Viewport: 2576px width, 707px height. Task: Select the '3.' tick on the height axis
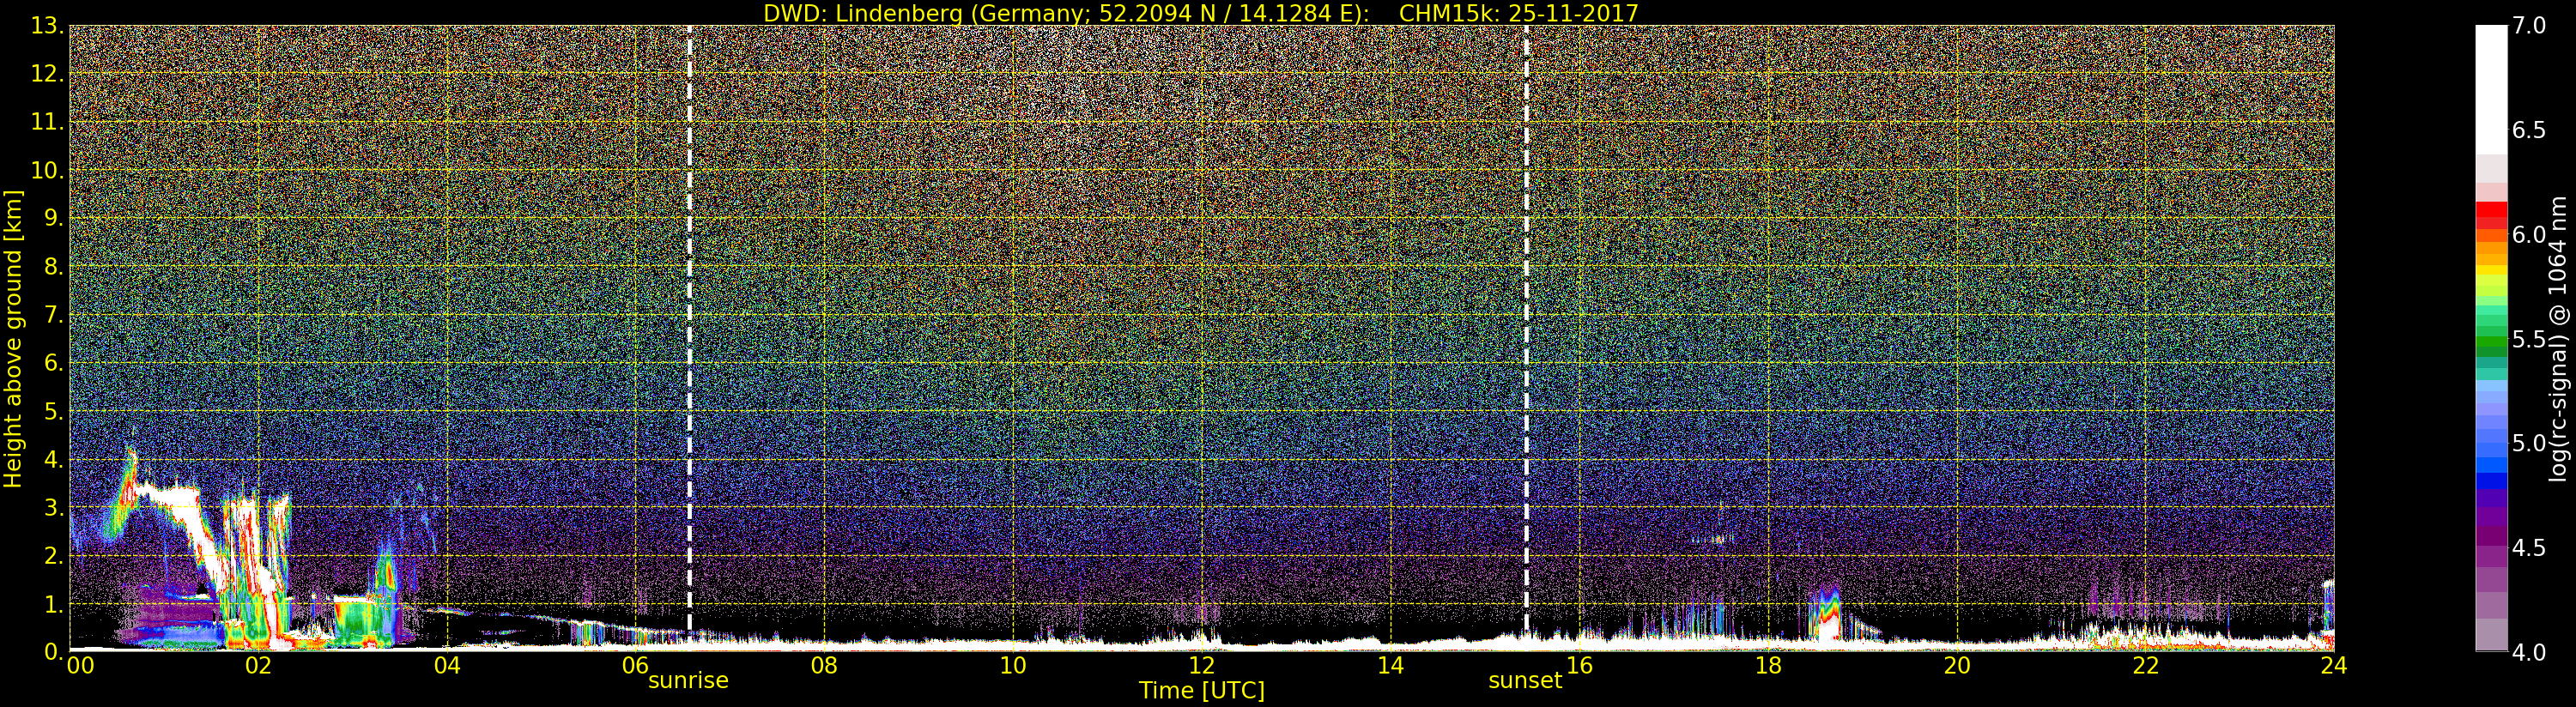[54, 507]
